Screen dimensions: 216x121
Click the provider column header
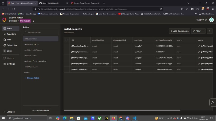point(143,40)
